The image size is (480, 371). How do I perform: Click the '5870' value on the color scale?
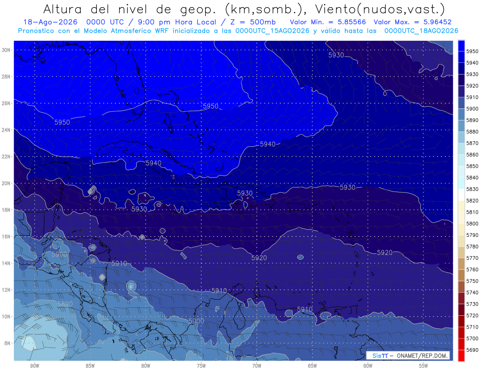472,143
